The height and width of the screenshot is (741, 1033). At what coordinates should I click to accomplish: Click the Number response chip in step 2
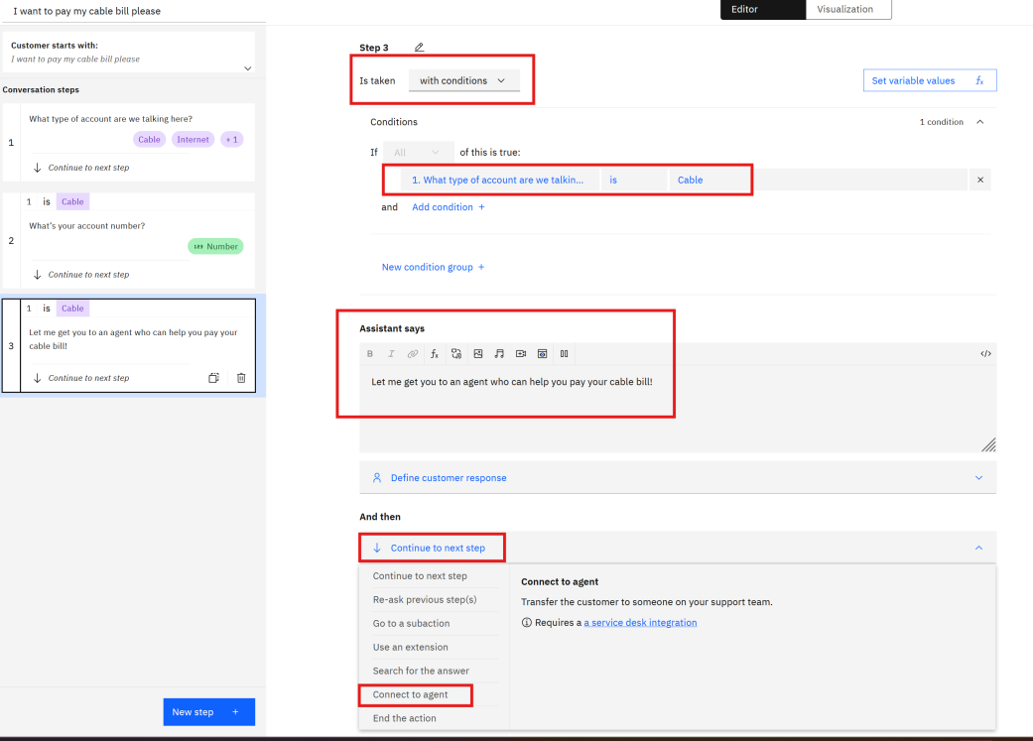pos(215,246)
